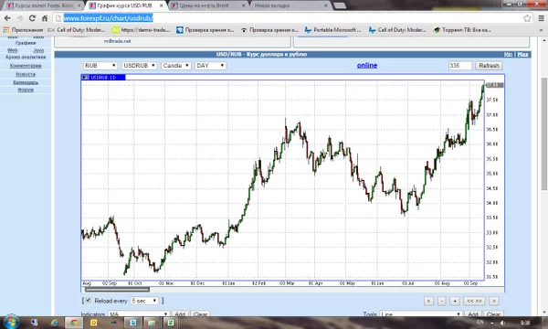
Task: Open Chrome icon in taskbar
Action: click(x=74, y=323)
